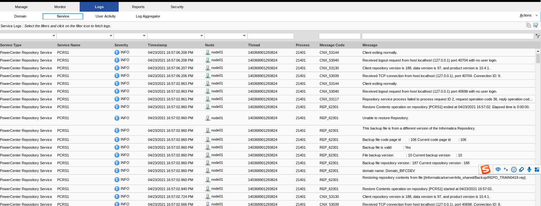Click the skin brush icon on the IME bar
Screen dimensions: 541x206
pos(521,169)
